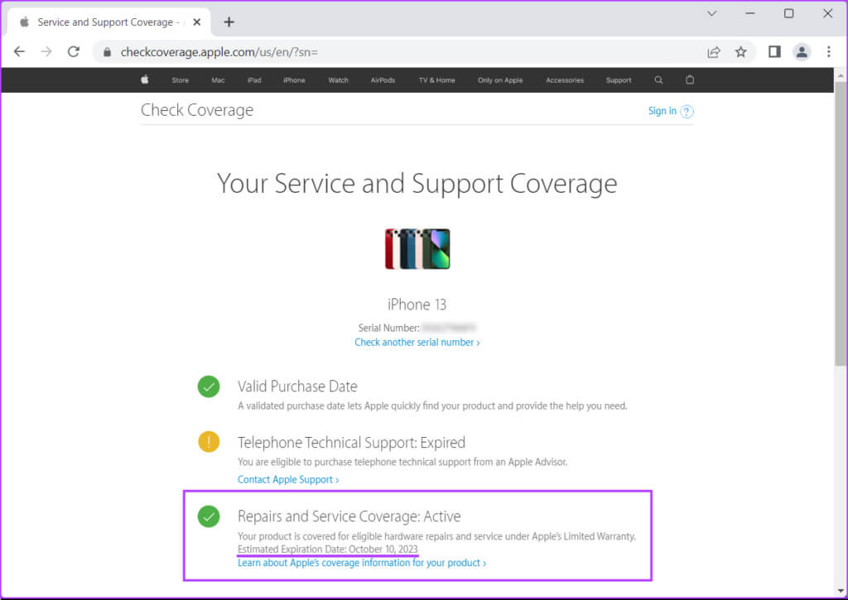Maximize the Chrome browser window

789,13
